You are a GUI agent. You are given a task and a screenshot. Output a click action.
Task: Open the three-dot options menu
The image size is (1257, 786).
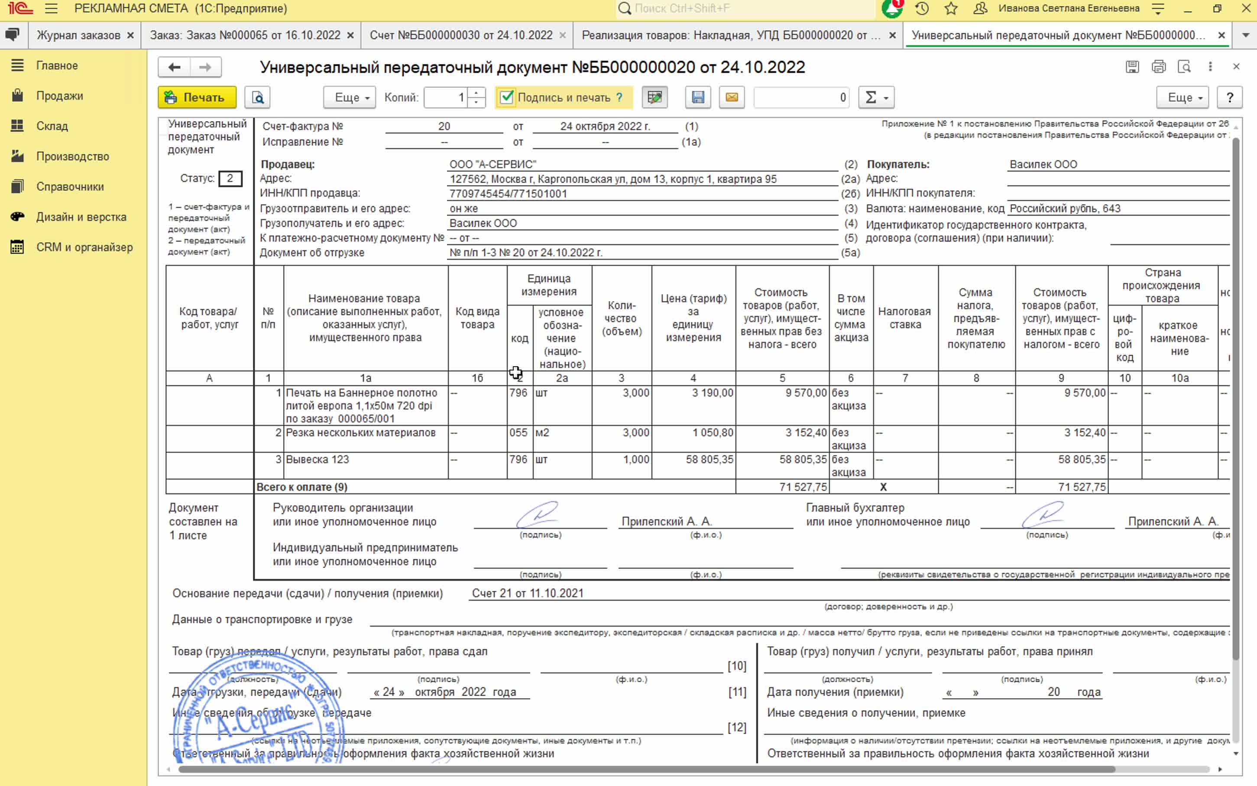1210,67
